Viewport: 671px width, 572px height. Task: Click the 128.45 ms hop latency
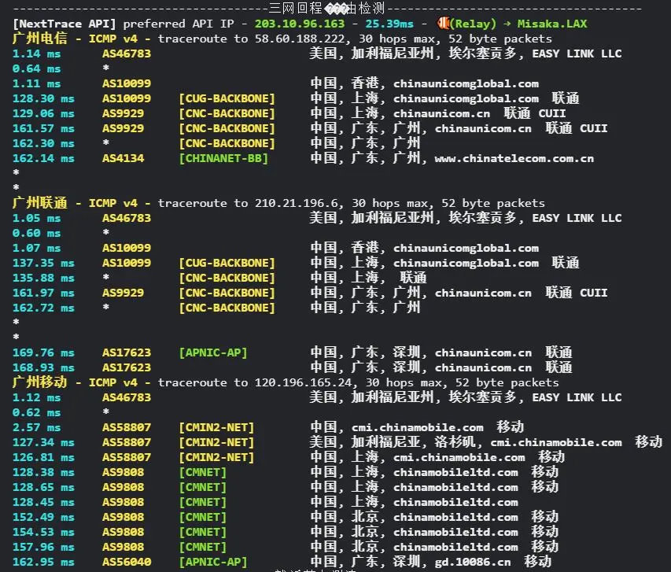[43, 502]
